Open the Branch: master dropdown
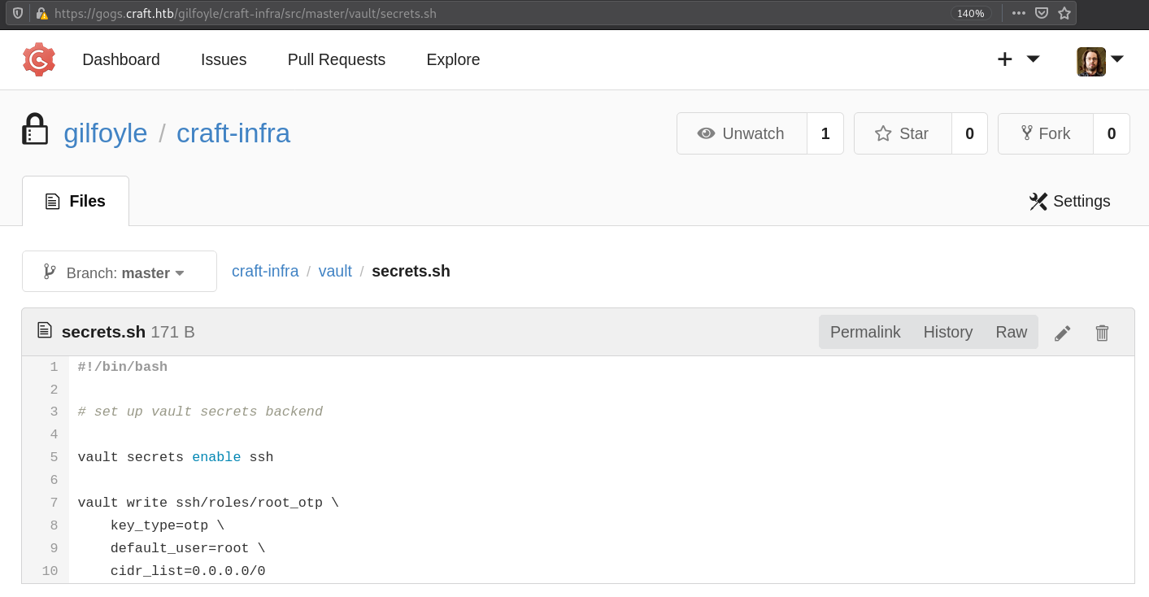The image size is (1149, 597). [119, 272]
